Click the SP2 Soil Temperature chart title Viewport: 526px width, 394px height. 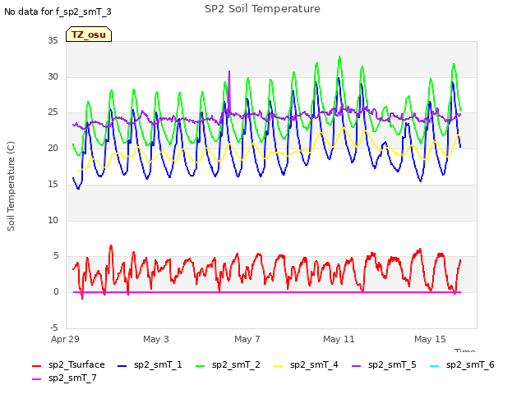pyautogui.click(x=263, y=9)
